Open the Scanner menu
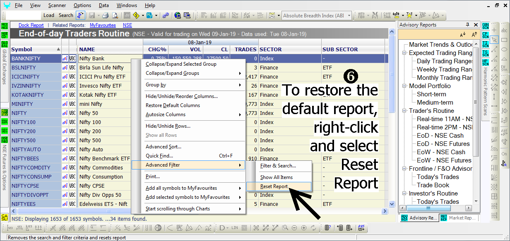510x241 pixels. (x=57, y=5)
